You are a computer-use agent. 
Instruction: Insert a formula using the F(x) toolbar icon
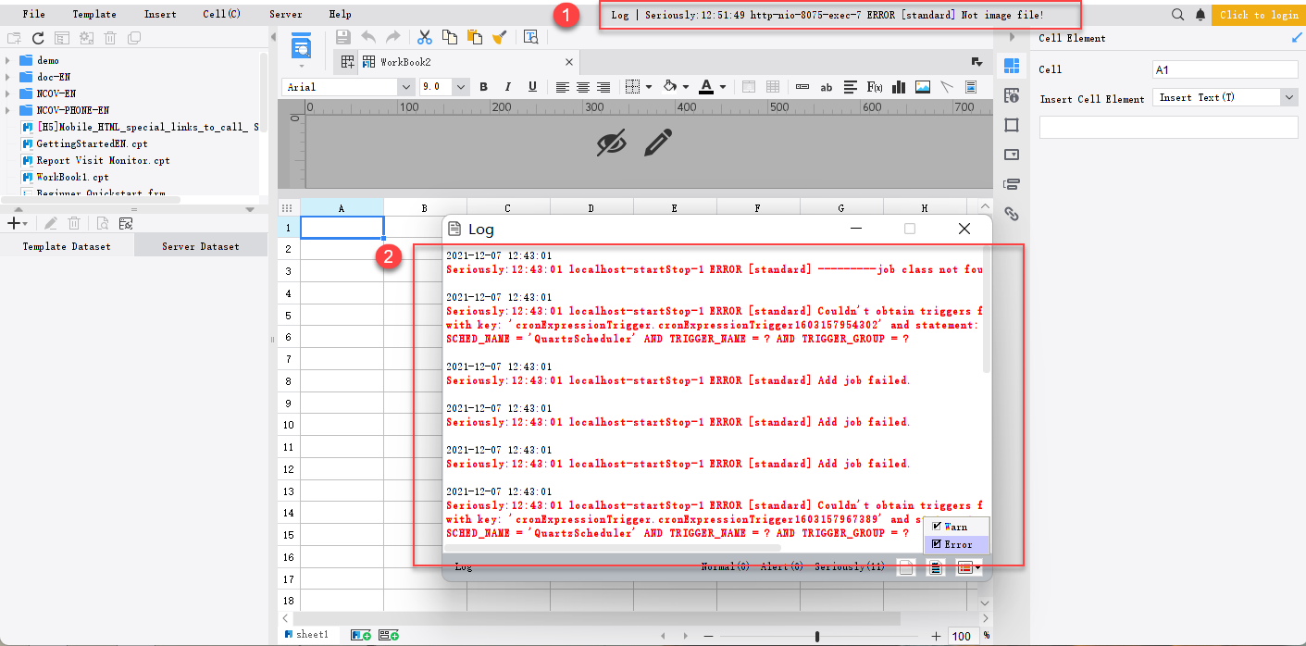877,86
